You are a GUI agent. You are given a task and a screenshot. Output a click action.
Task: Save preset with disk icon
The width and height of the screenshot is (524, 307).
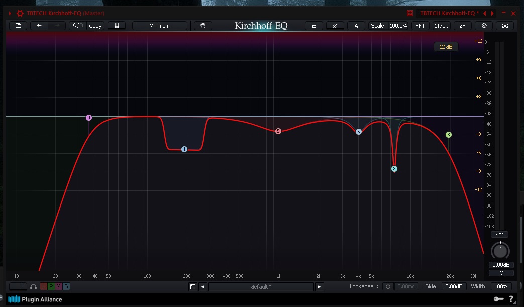(x=193, y=286)
